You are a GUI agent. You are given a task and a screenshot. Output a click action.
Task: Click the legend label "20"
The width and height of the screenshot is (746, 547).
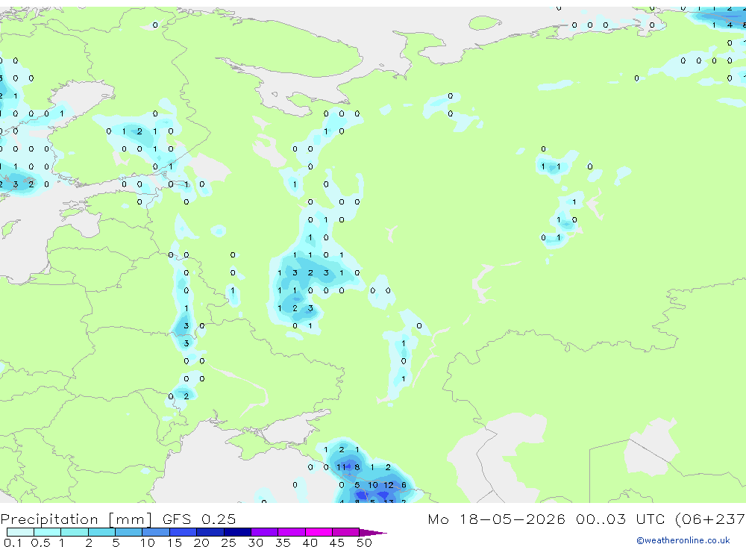point(201,543)
